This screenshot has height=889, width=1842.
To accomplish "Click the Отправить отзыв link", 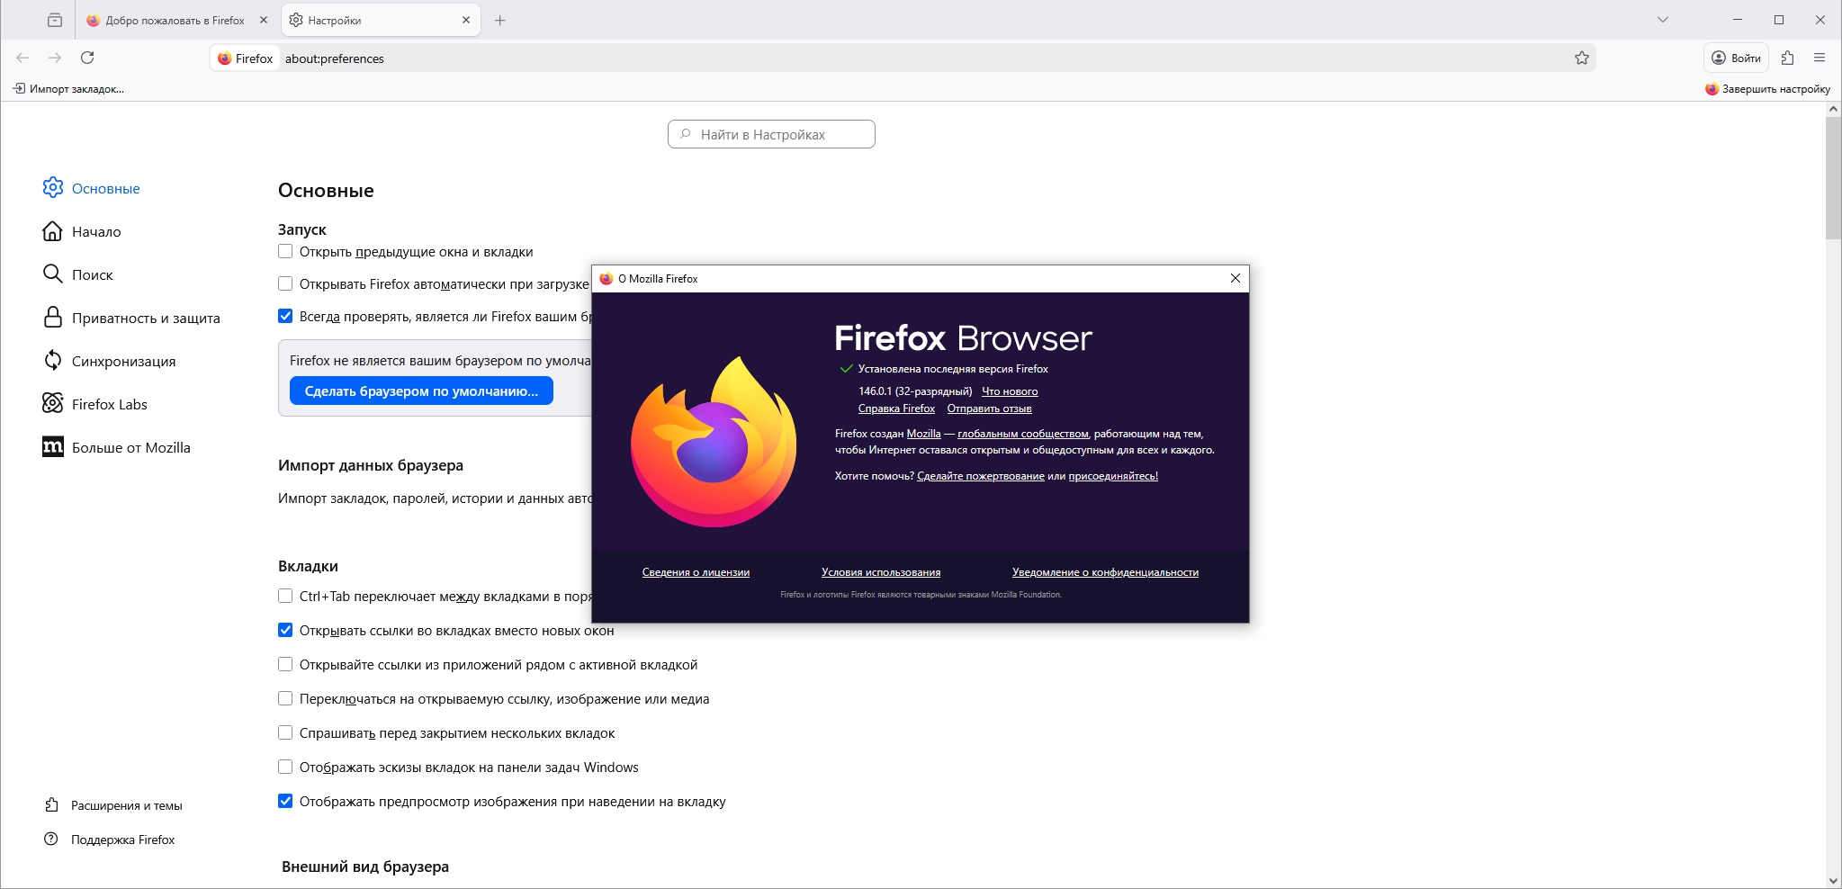I will [989, 409].
